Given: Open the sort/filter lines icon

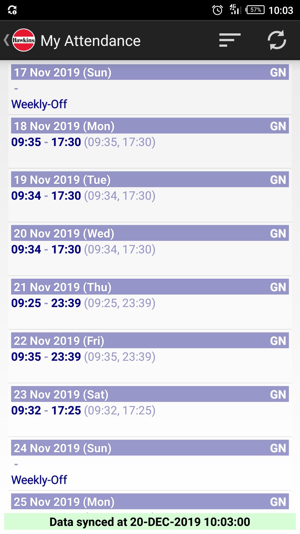Looking at the screenshot, I should coord(230,40).
